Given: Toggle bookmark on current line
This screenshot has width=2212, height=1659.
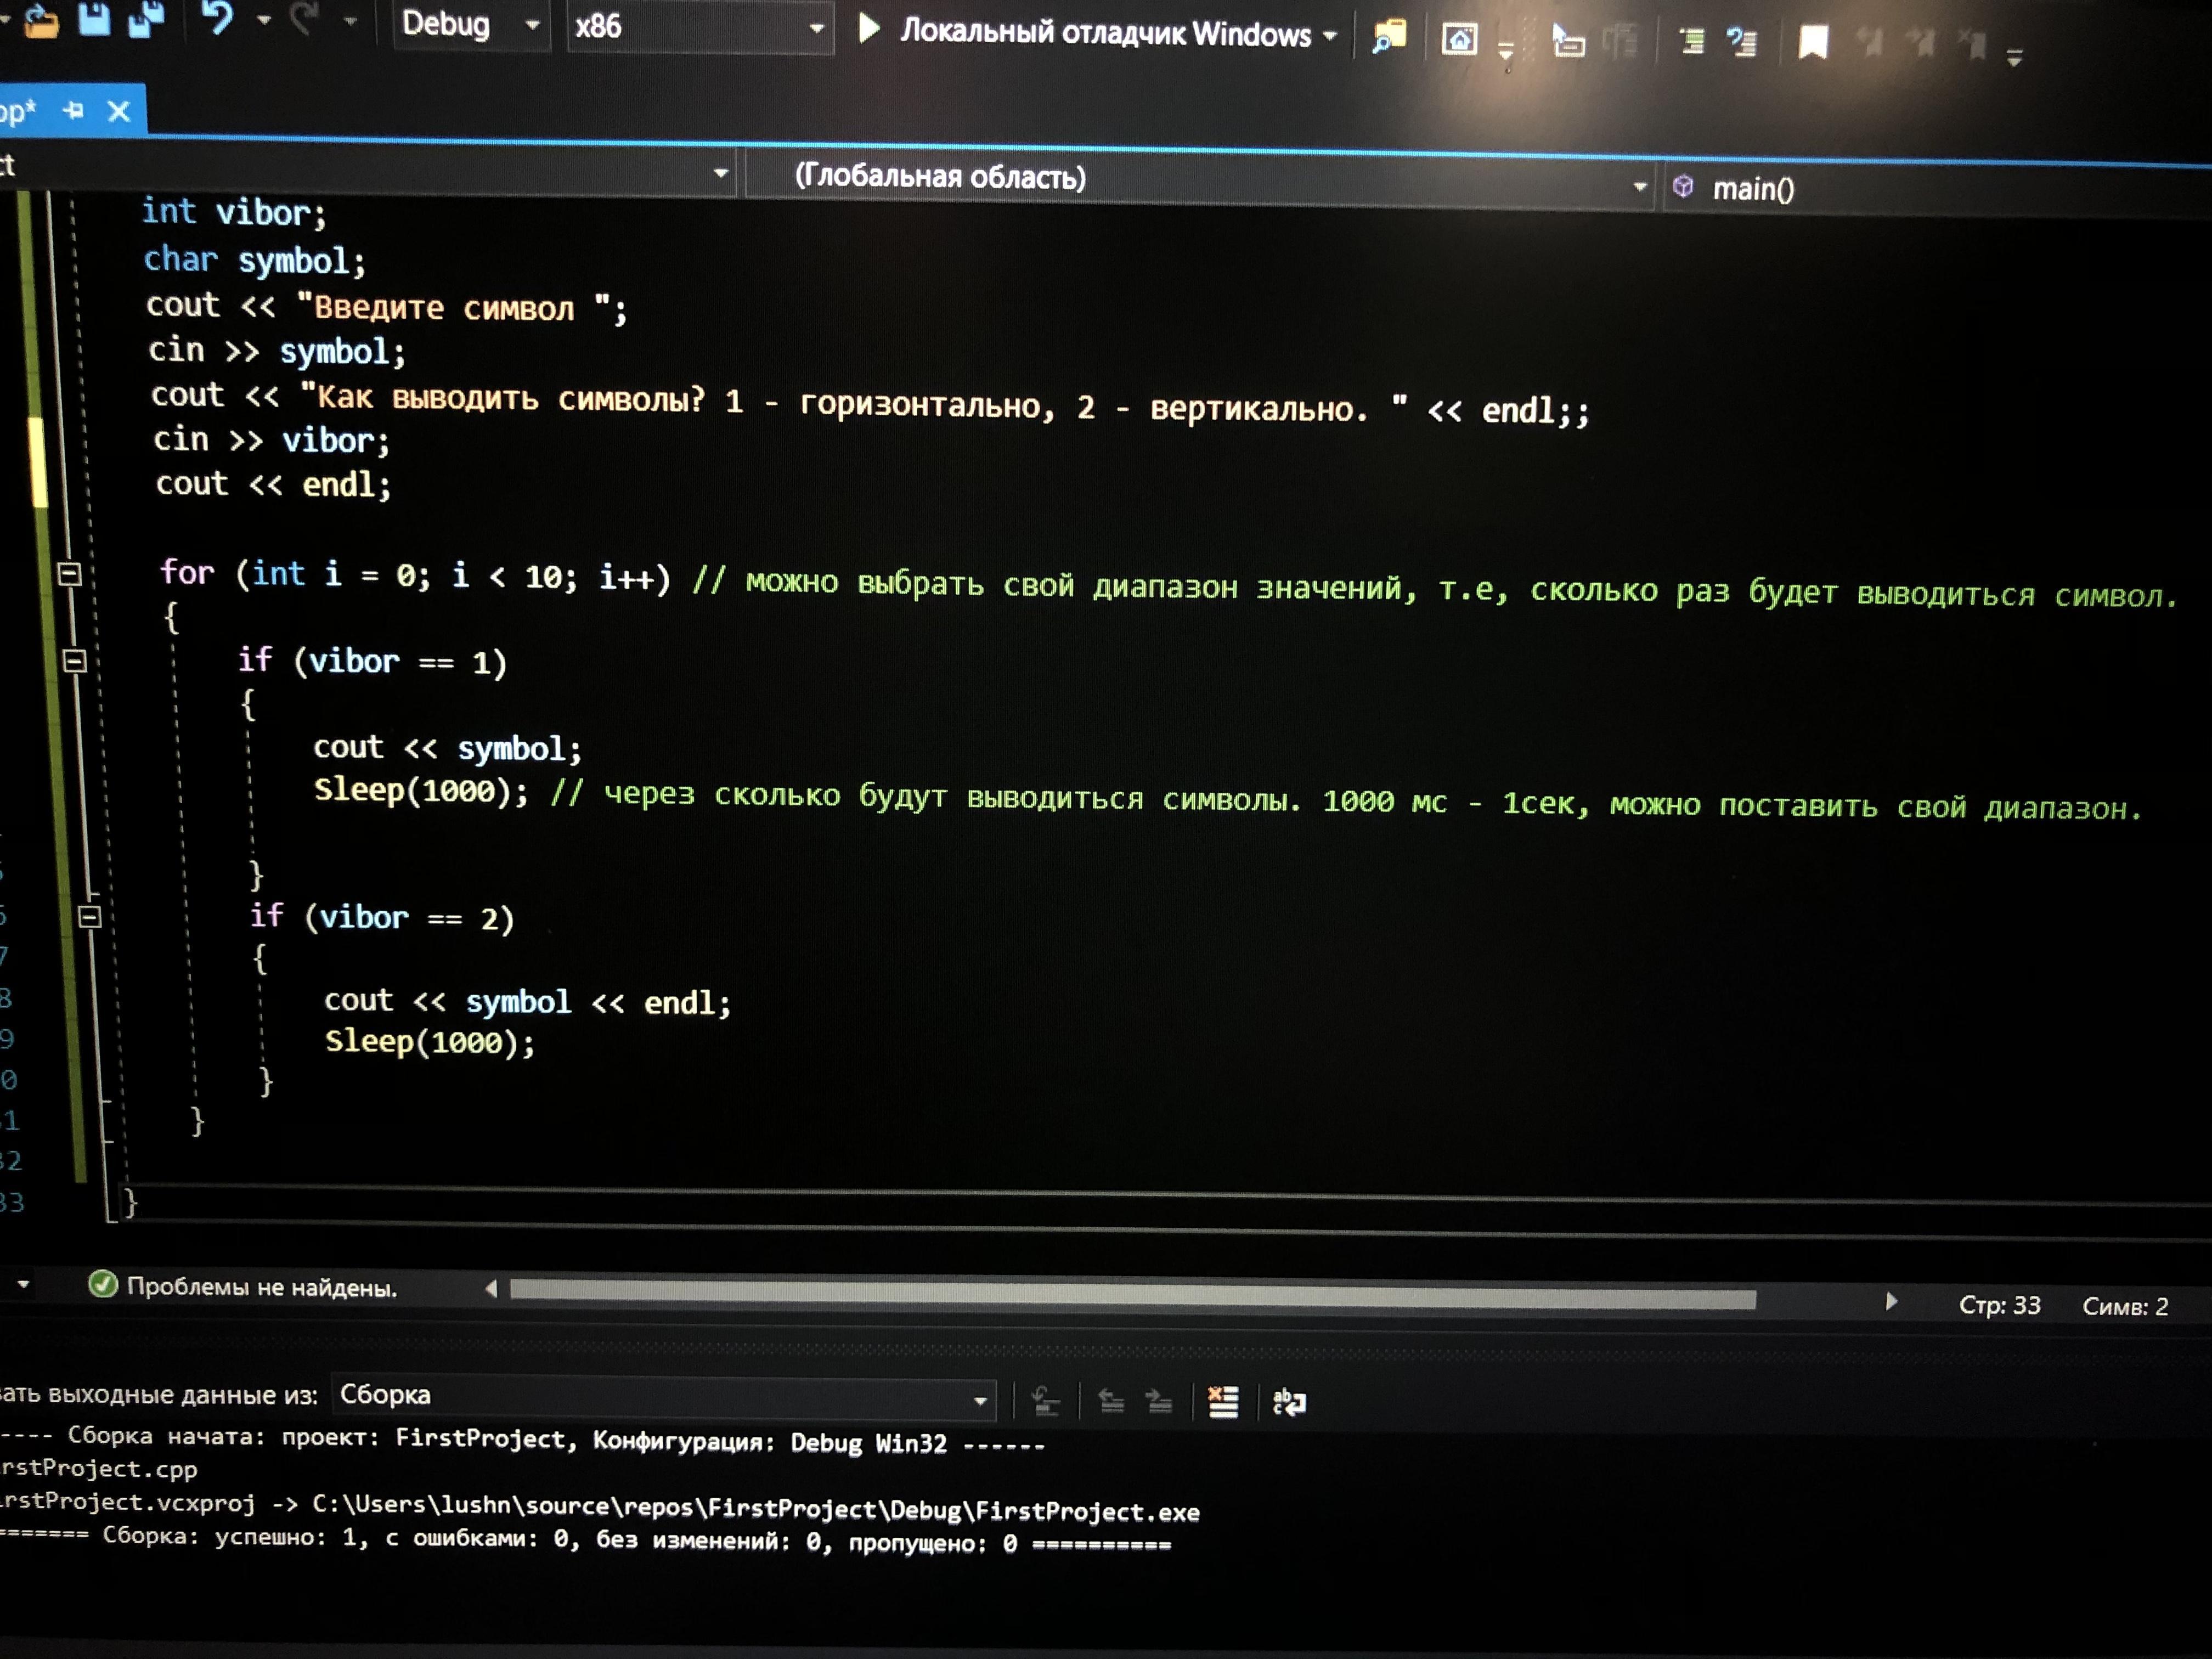Looking at the screenshot, I should point(1813,42).
